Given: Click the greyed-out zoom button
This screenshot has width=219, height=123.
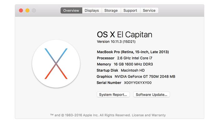Looking at the screenshot, I should 34,10.
